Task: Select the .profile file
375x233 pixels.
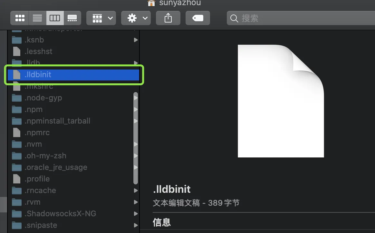Action: pyautogui.click(x=37, y=179)
